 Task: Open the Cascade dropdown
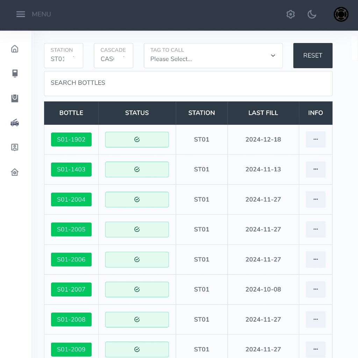click(113, 56)
